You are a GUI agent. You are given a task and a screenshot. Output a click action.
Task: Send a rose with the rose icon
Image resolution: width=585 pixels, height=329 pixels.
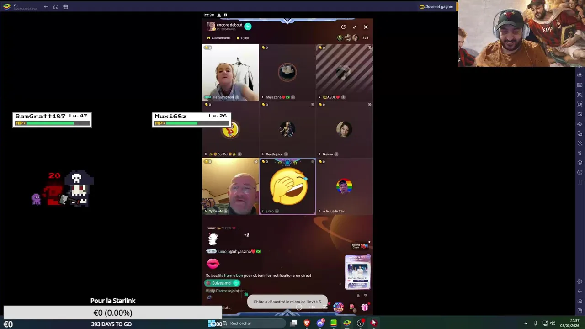(x=352, y=308)
